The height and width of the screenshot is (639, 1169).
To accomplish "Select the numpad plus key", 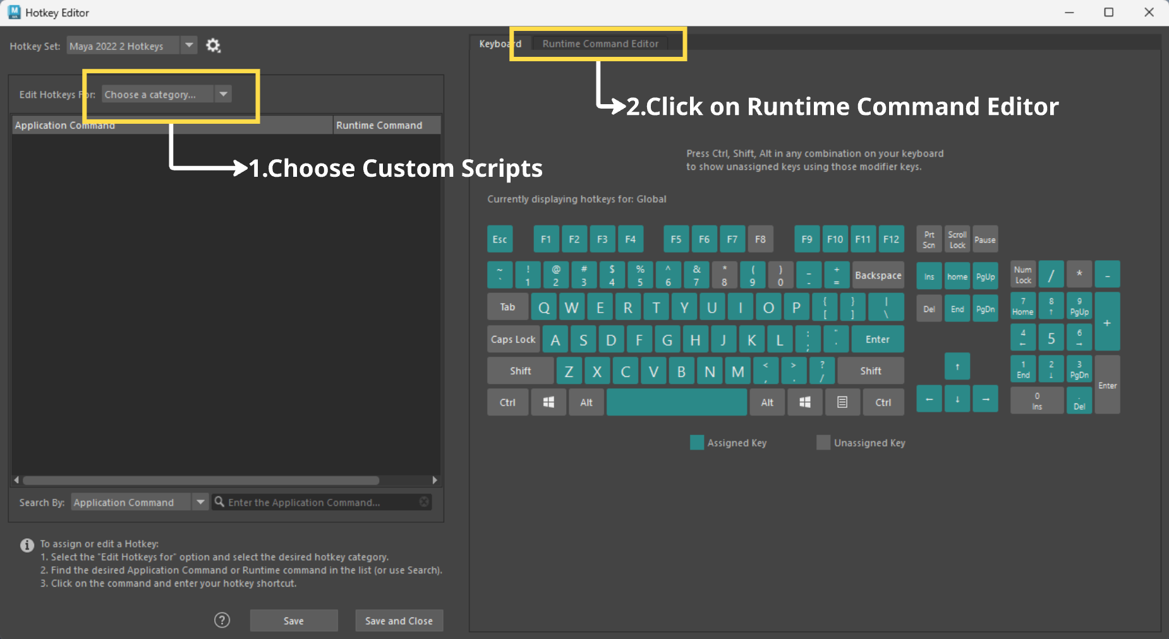I will pos(1107,321).
